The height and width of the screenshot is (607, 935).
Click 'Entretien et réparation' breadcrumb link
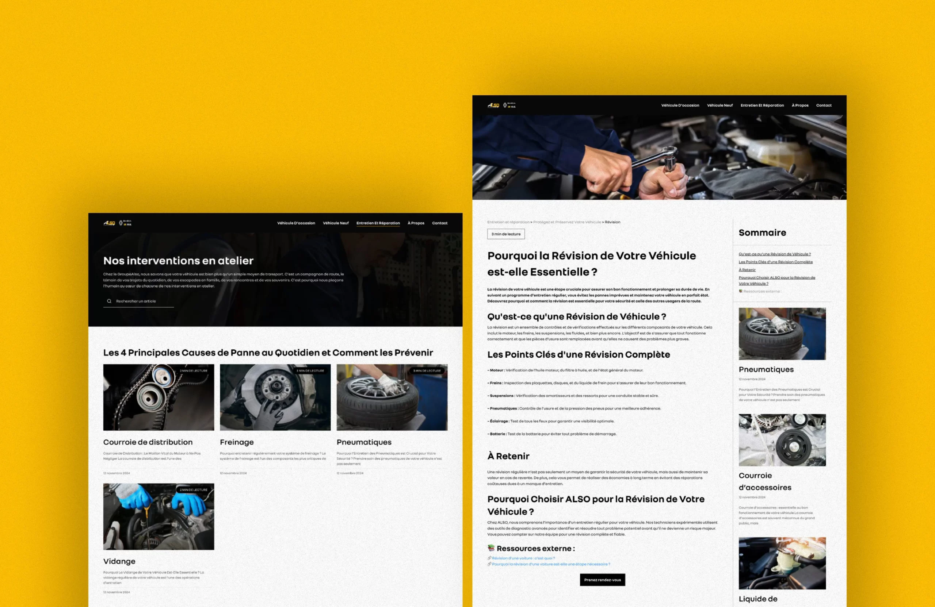pyautogui.click(x=508, y=222)
